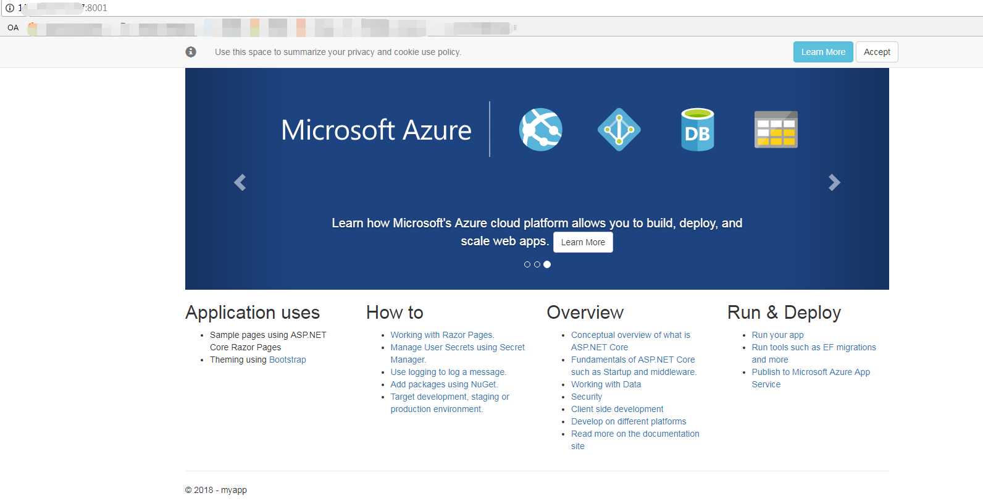Click the 'Application uses' heading
The width and height of the screenshot is (983, 501).
[253, 313]
